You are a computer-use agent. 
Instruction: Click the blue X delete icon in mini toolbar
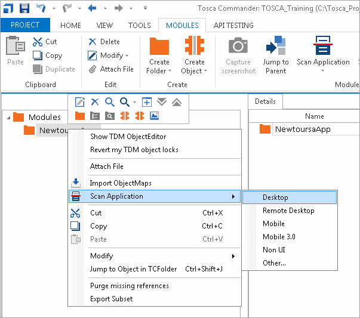coord(95,102)
